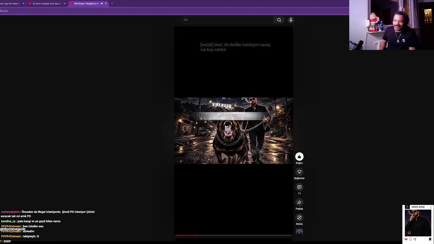The image size is (434, 244).
Task: Open the Remix option
Action: pos(299,218)
